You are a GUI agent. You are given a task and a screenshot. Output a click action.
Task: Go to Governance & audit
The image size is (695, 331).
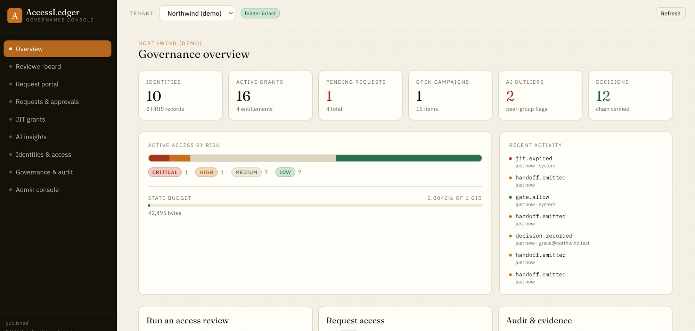pyautogui.click(x=57, y=172)
